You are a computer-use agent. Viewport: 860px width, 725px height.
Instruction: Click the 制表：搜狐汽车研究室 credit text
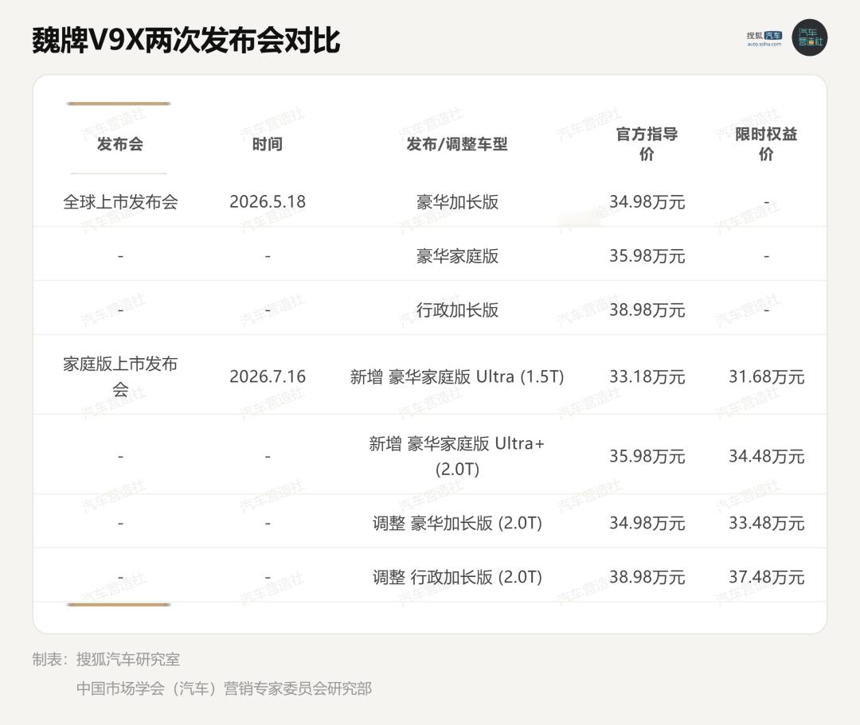(x=106, y=659)
